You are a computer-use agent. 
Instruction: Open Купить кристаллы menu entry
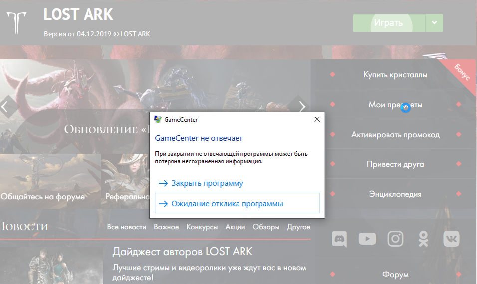[x=395, y=75]
